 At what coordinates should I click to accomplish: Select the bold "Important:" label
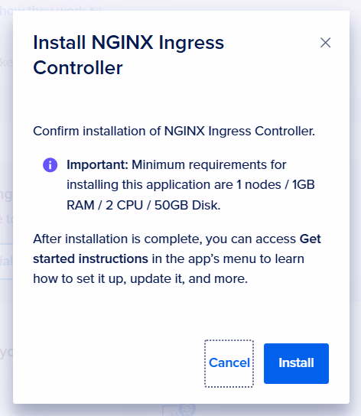pyautogui.click(x=97, y=164)
